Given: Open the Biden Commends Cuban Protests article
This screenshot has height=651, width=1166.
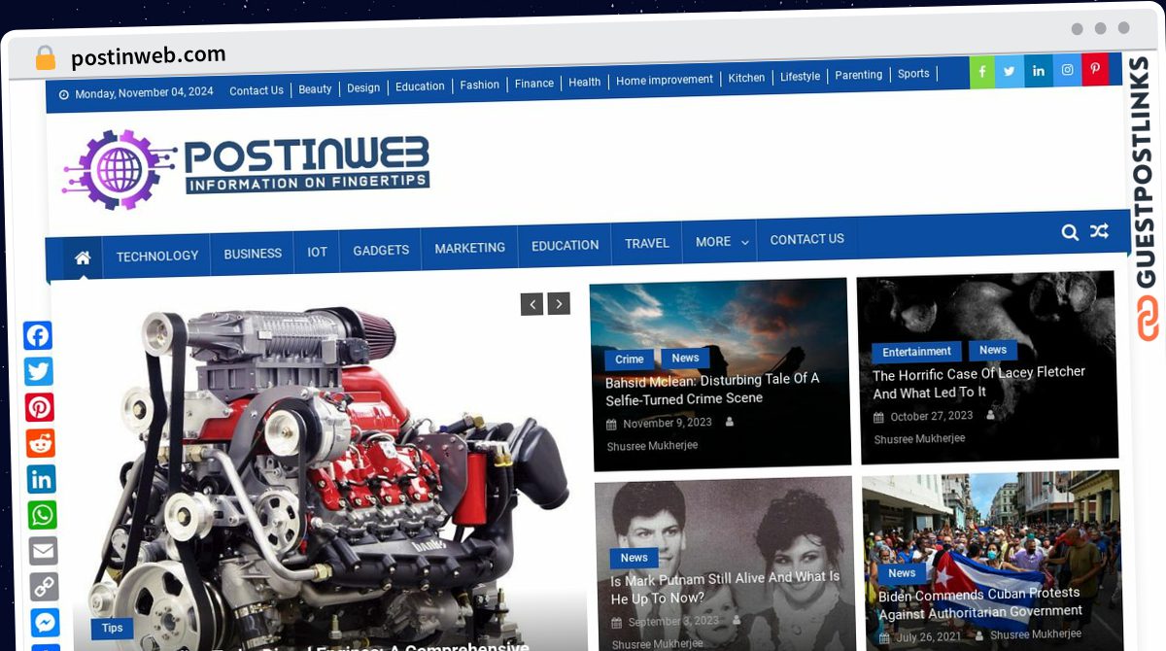Looking at the screenshot, I should [x=979, y=602].
